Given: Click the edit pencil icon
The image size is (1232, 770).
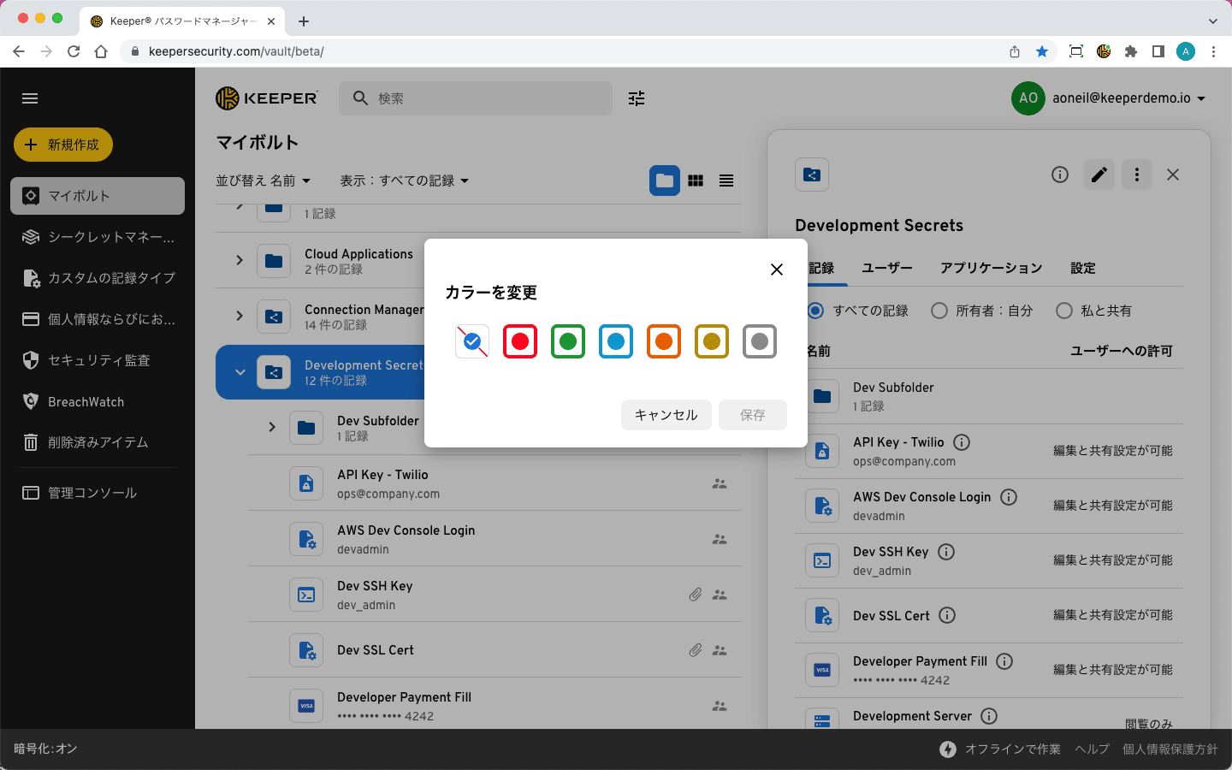Looking at the screenshot, I should [1099, 175].
